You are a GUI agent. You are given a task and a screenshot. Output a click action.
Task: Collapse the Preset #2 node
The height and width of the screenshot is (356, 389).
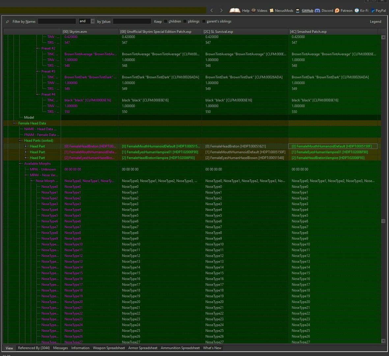coord(37,48)
